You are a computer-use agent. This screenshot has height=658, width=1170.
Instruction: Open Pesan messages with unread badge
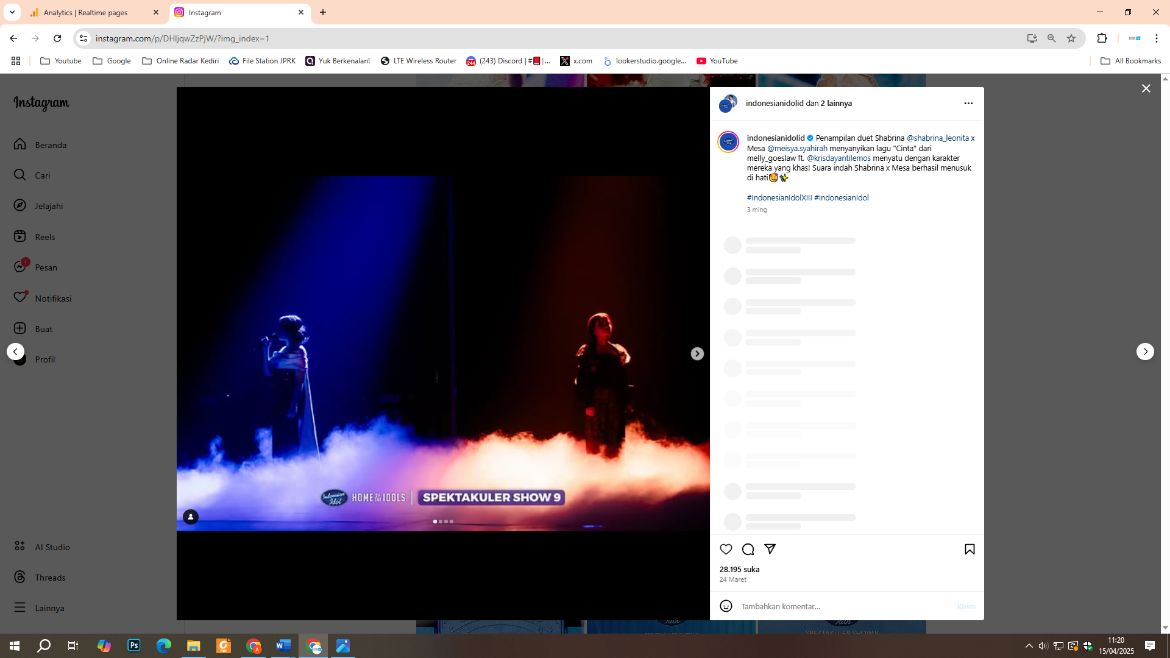[x=35, y=267]
